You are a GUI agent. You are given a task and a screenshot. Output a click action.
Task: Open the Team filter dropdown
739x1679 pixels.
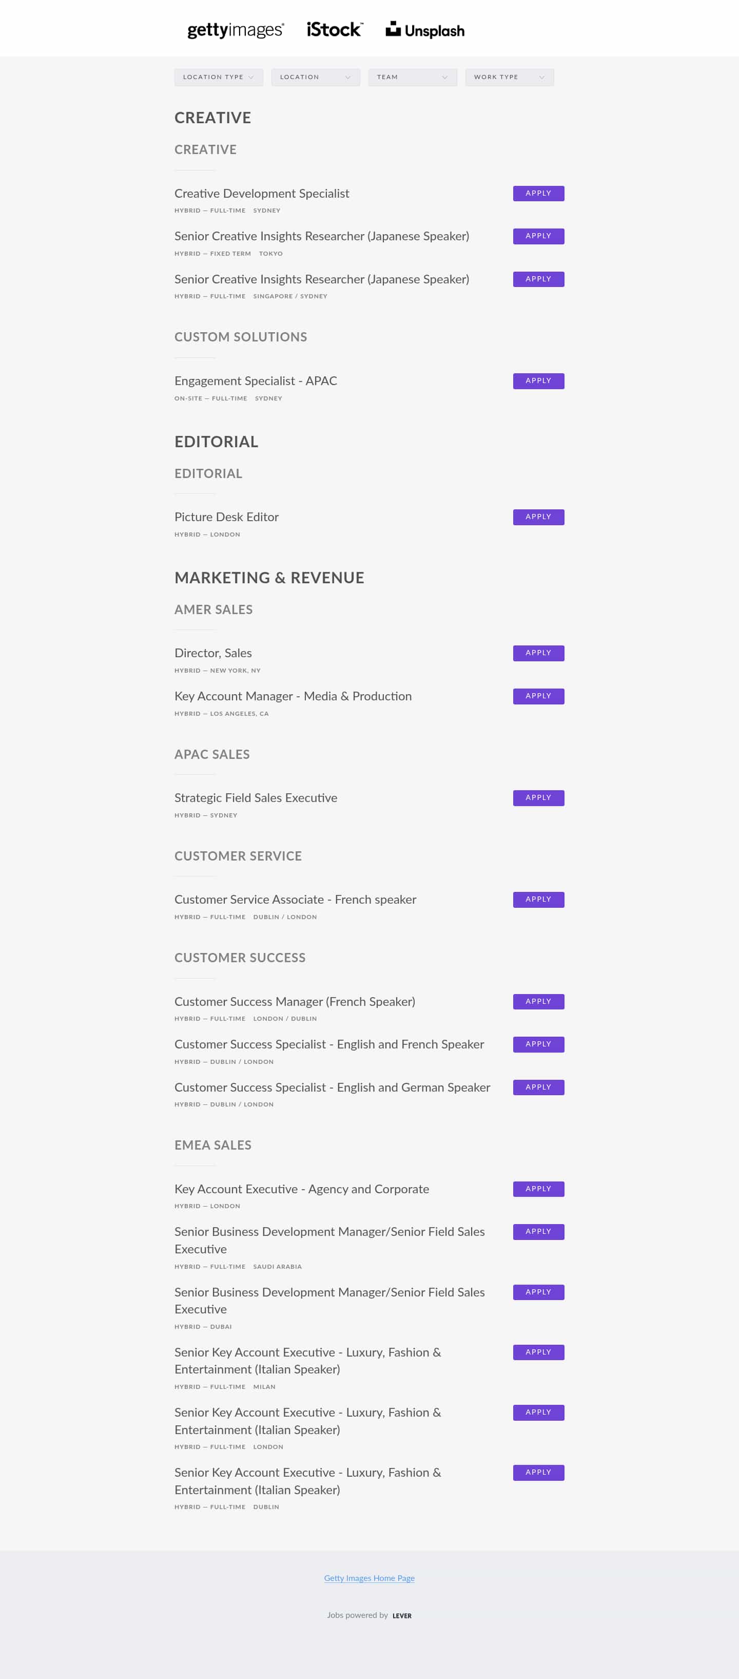[x=412, y=77]
